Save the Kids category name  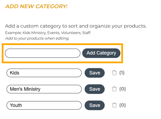click(95, 73)
